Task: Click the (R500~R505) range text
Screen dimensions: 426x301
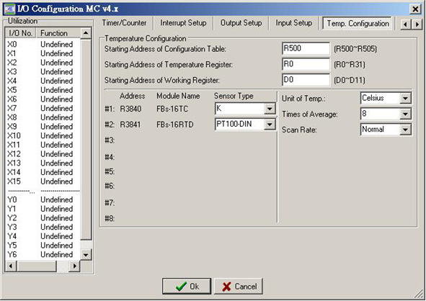Action: (355, 49)
